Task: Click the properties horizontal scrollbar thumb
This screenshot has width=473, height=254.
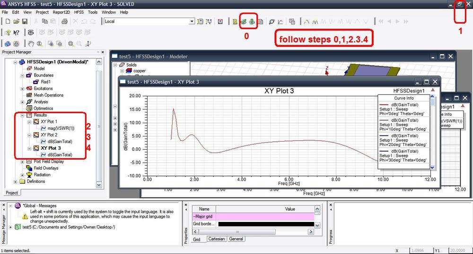Action: click(237, 232)
